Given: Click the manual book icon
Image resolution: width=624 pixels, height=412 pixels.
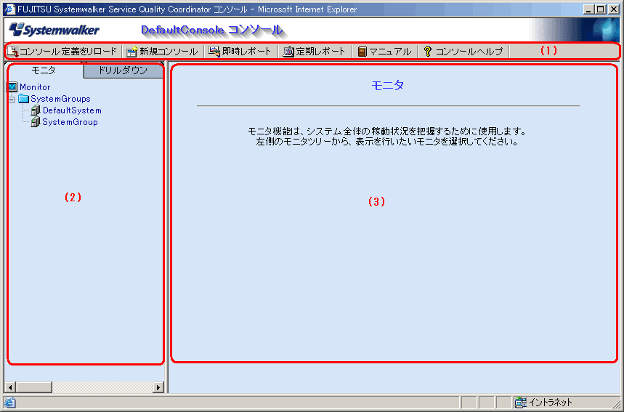Looking at the screenshot, I should (362, 52).
